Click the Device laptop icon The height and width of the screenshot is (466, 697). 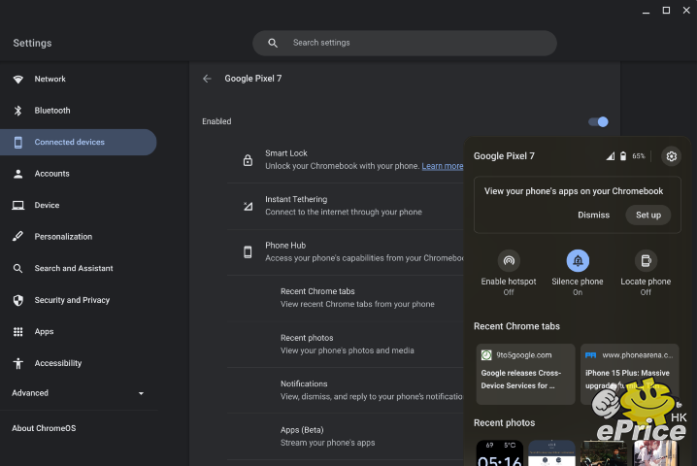[17, 206]
